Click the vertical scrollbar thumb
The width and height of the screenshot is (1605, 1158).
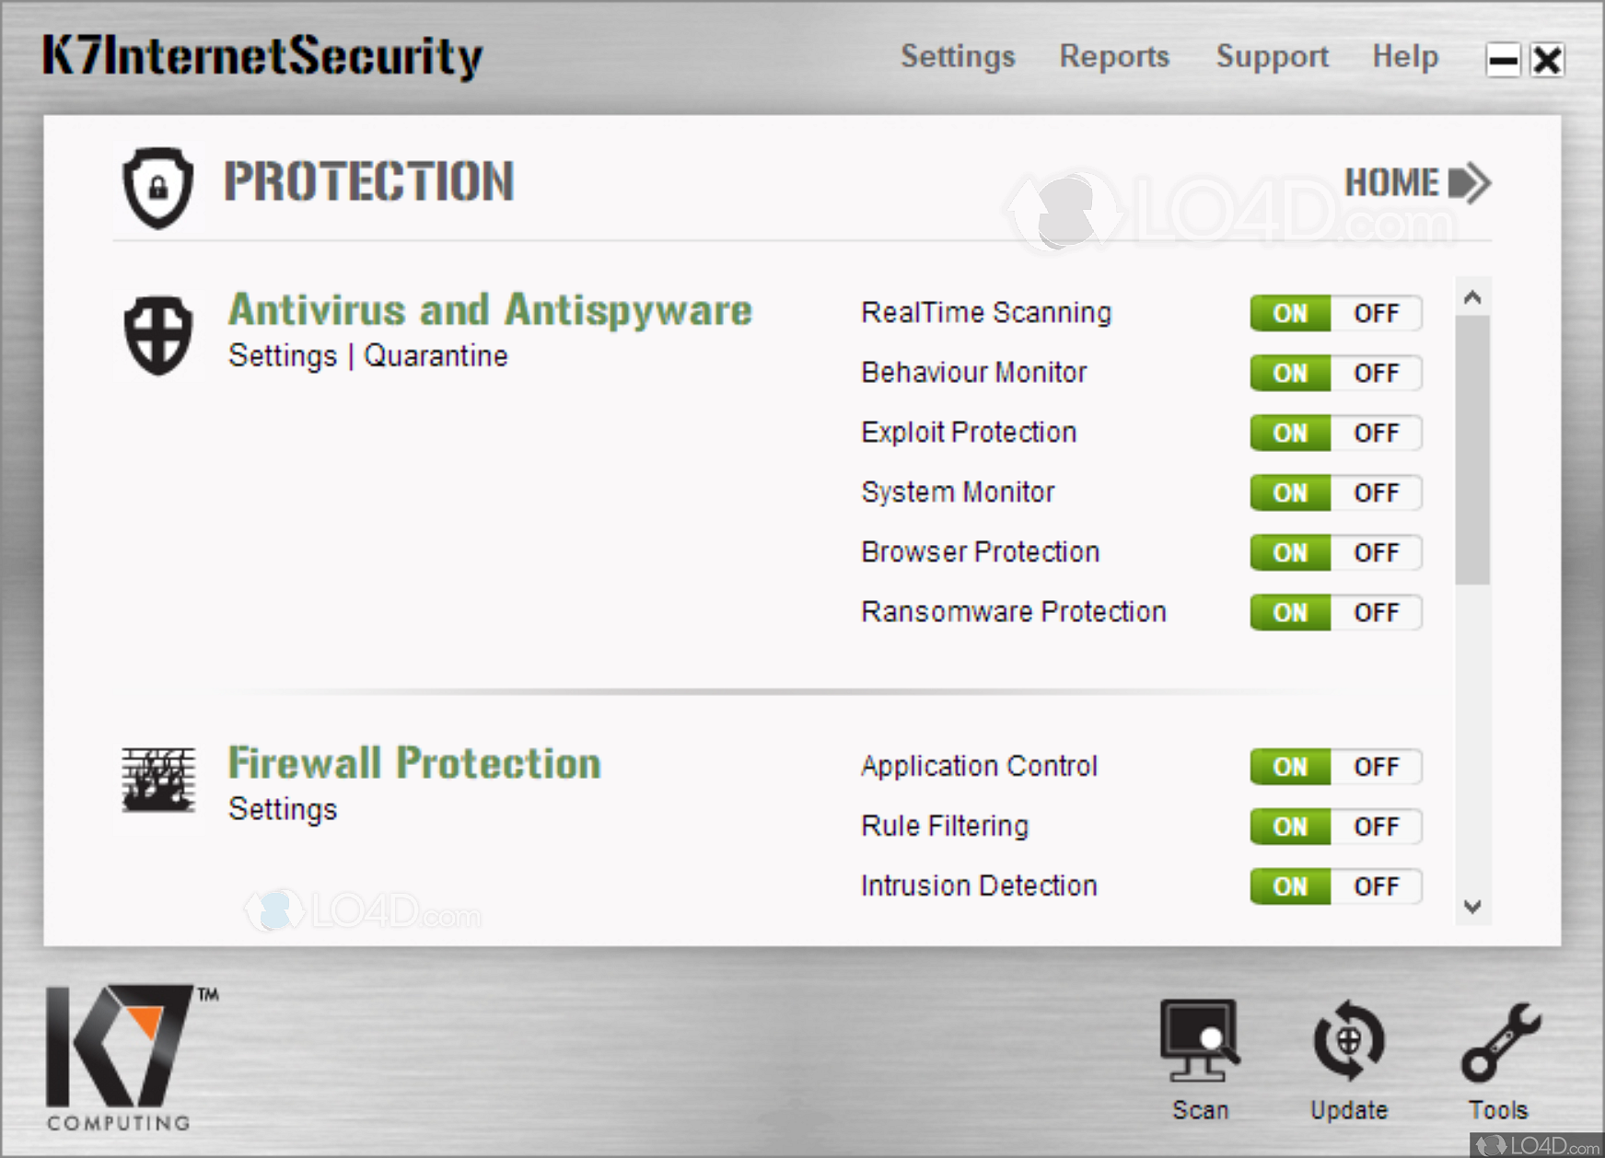coord(1472,449)
